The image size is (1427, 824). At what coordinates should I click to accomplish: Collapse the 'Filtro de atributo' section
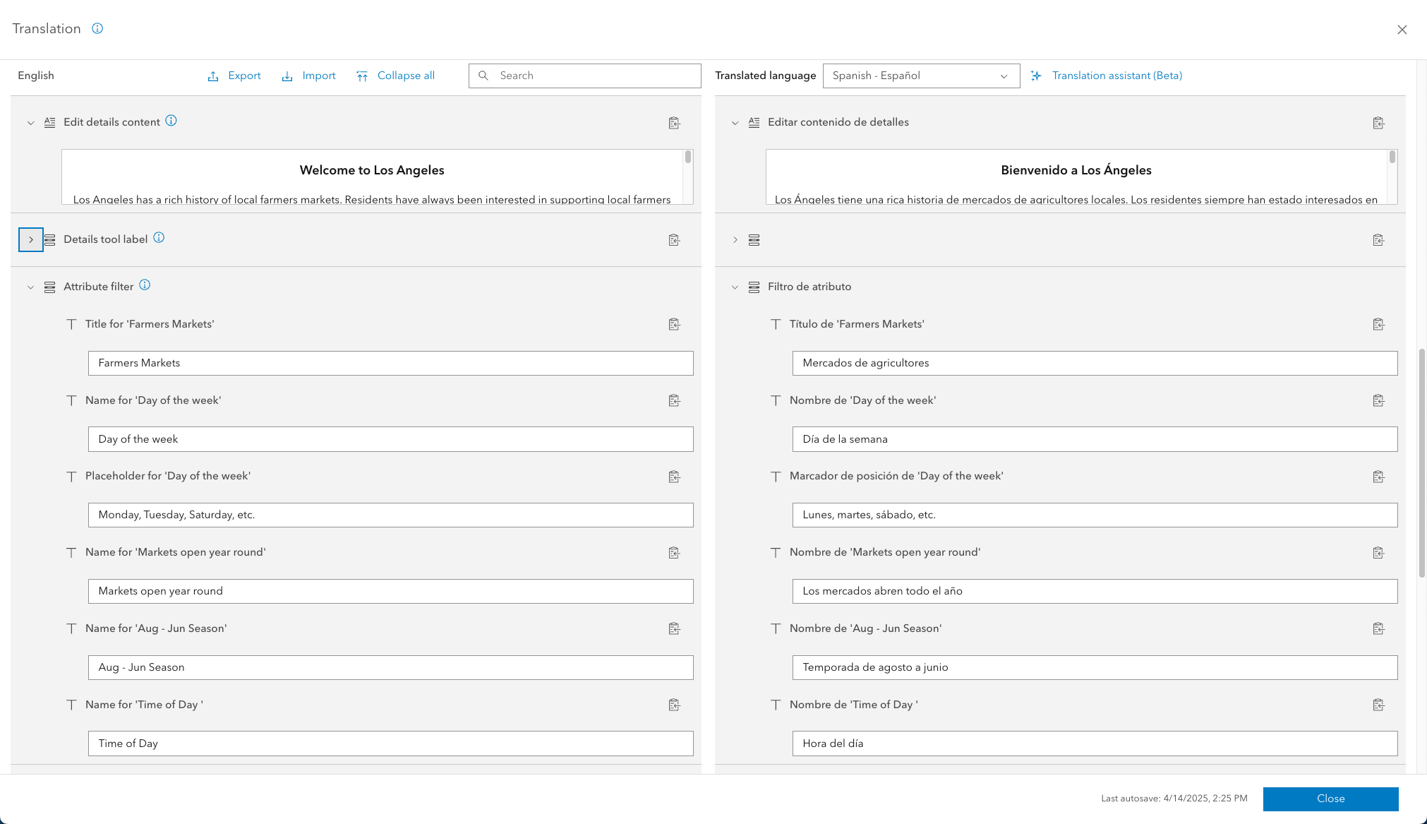pos(735,287)
